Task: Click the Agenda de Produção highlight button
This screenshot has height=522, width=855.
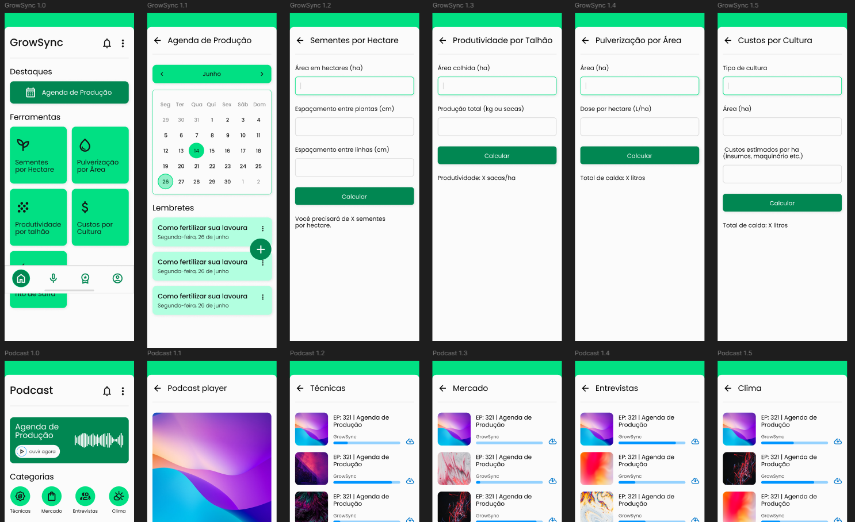Action: (69, 93)
